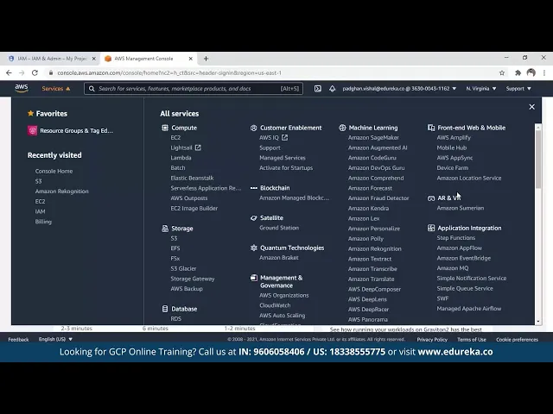The height and width of the screenshot is (414, 553).
Task: Open IAM from Recently visited
Action: click(x=41, y=211)
